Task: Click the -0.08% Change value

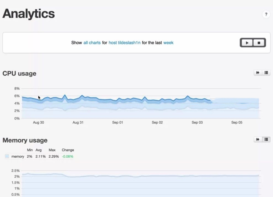Action: click(68, 157)
